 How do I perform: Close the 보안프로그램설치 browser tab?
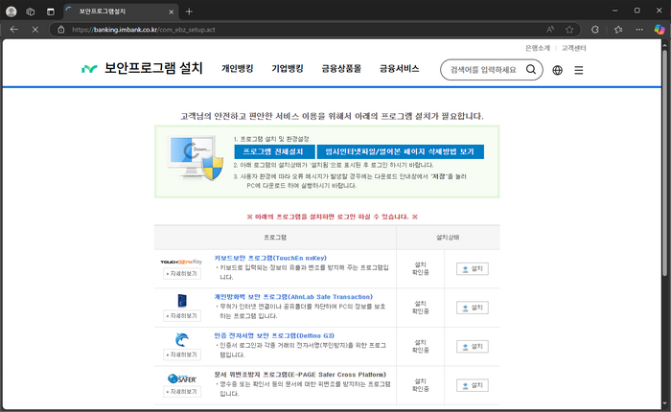(172, 12)
